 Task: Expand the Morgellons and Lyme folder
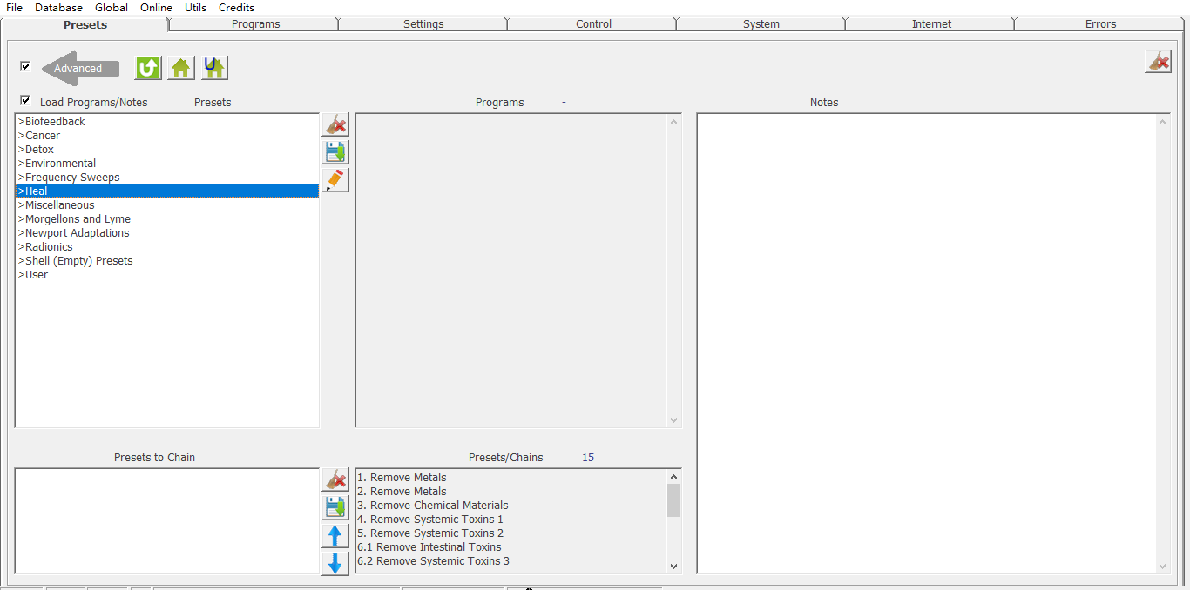point(77,219)
